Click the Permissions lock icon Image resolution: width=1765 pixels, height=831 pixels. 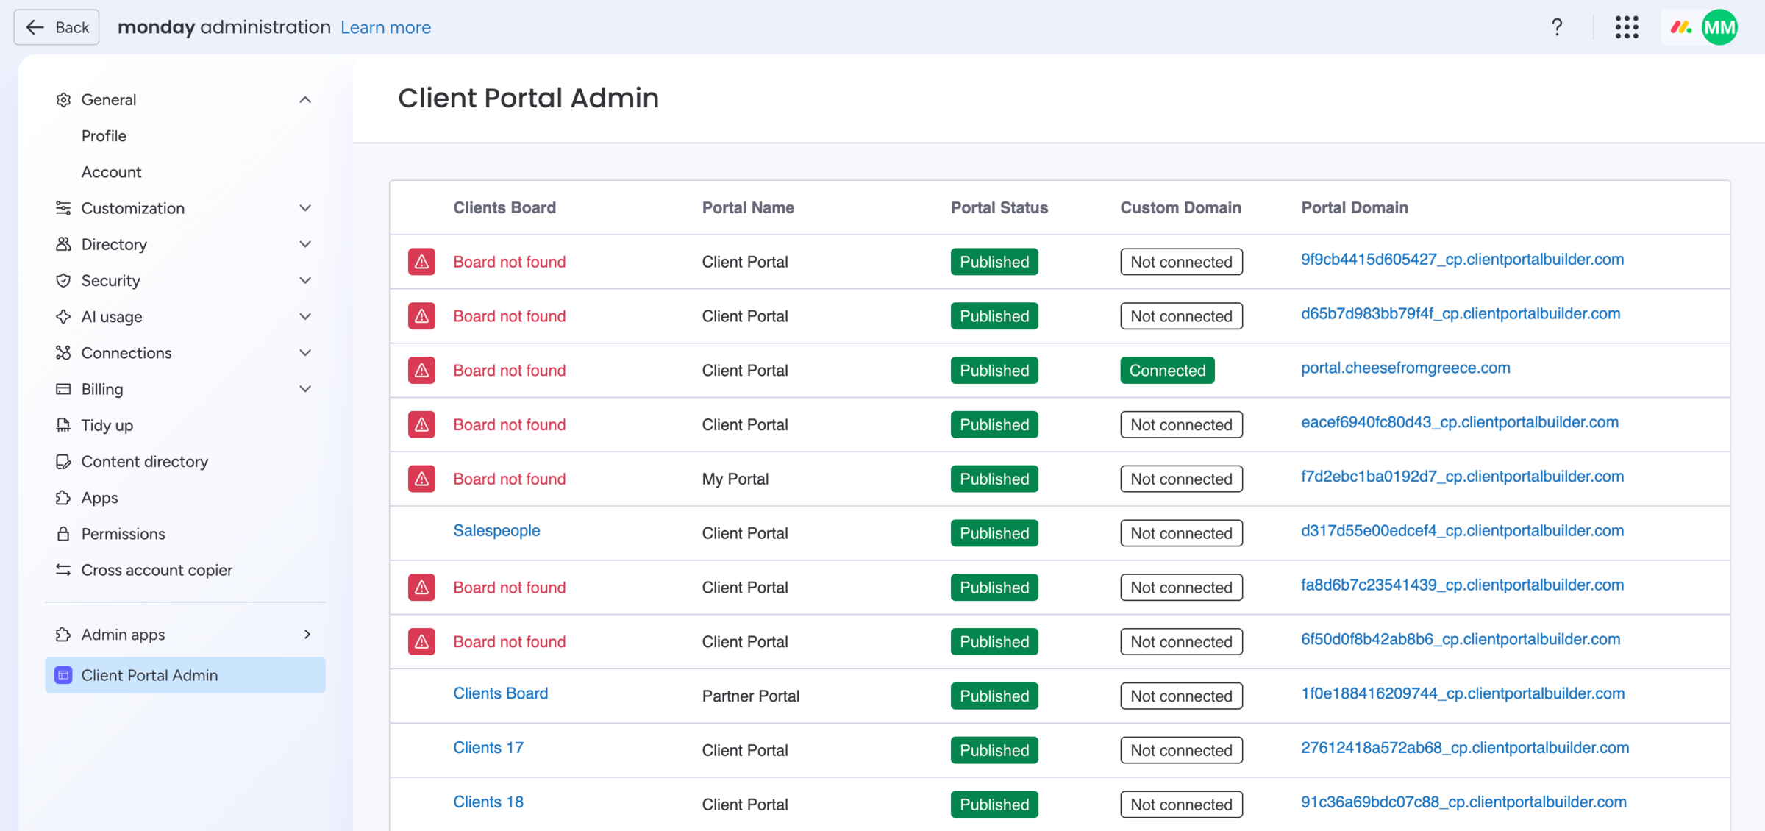pos(63,534)
